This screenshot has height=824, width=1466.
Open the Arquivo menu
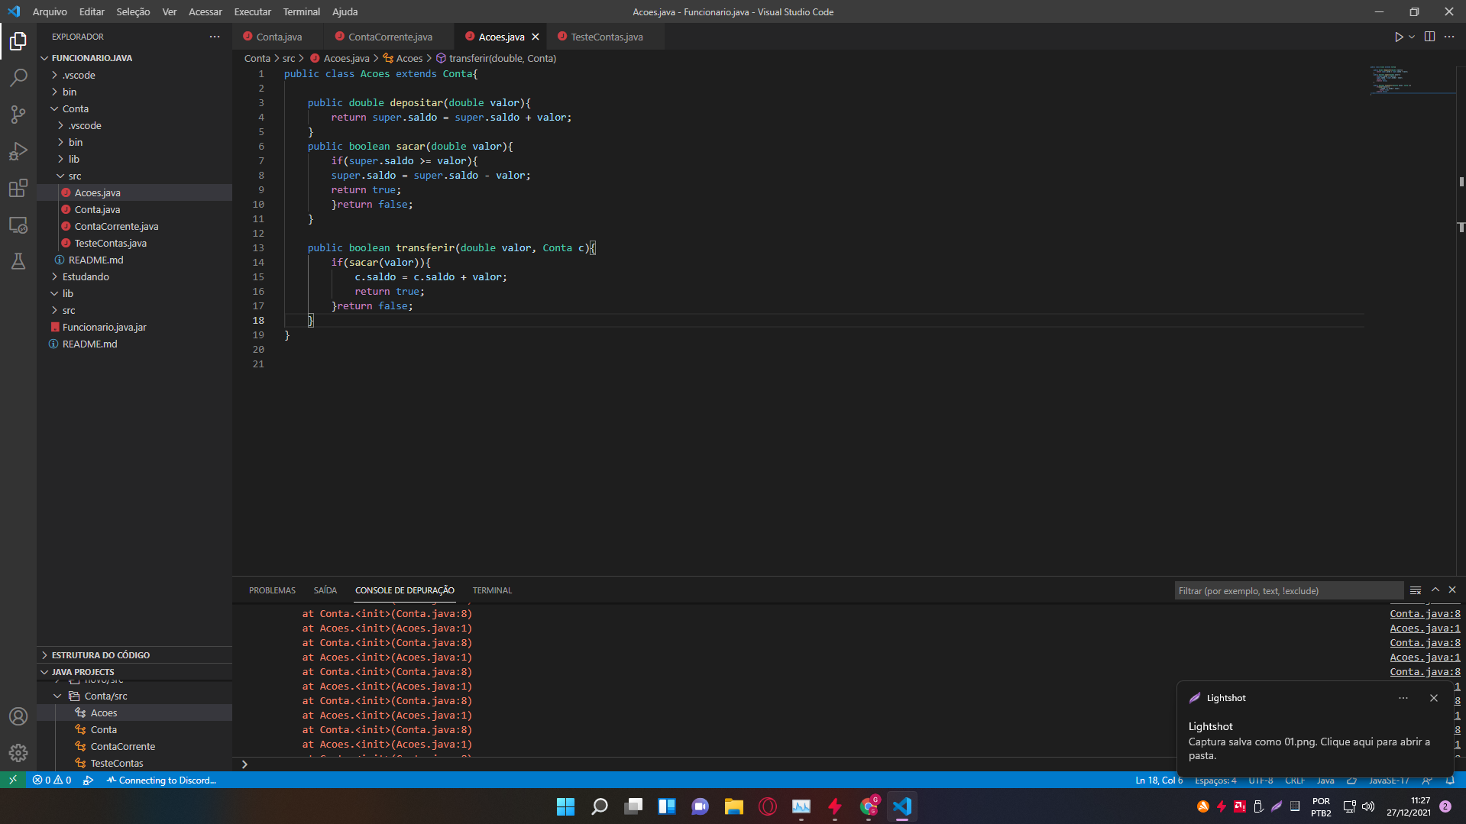[50, 11]
